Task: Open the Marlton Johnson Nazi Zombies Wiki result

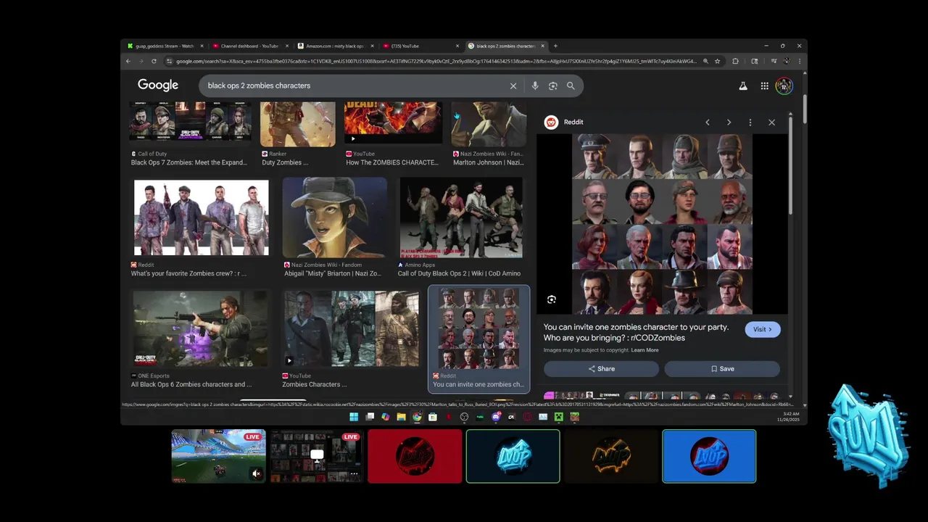Action: tap(489, 124)
